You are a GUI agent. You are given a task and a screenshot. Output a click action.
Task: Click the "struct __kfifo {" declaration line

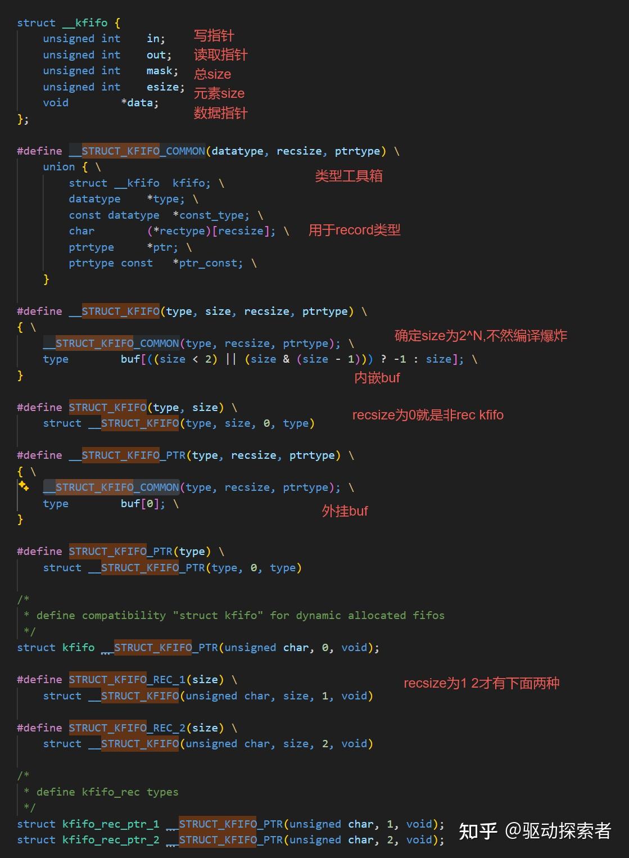(x=69, y=23)
